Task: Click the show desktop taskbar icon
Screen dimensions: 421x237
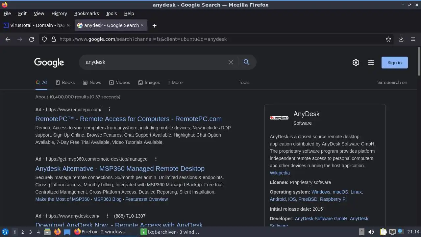Action: (x=67, y=232)
